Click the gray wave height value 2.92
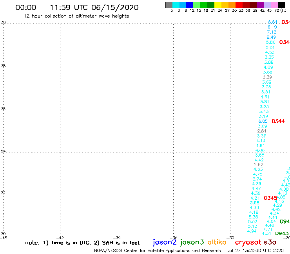290x254 pixels. pos(259,165)
